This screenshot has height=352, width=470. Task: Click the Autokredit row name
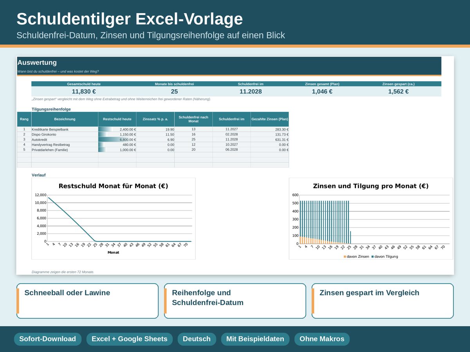pyautogui.click(x=40, y=140)
